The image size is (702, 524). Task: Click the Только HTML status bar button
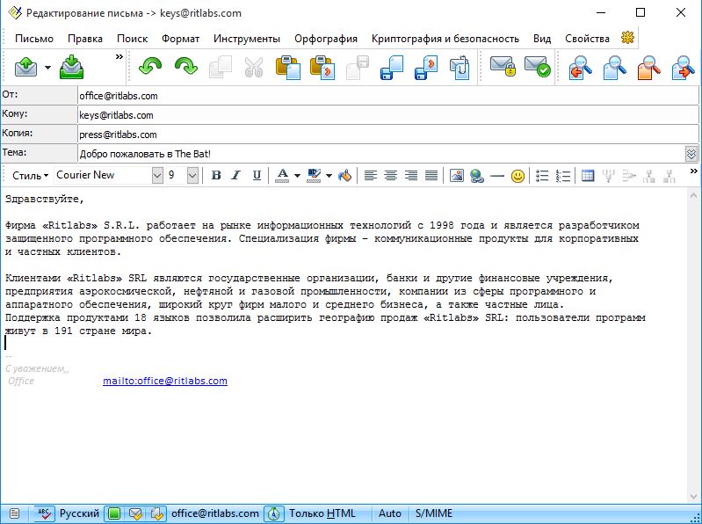pyautogui.click(x=322, y=513)
